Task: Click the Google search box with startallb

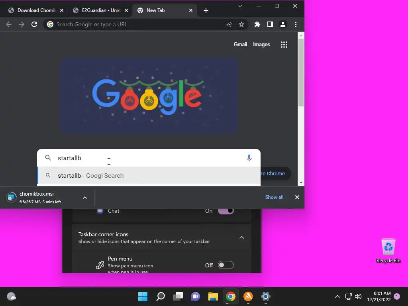Action: [x=149, y=158]
